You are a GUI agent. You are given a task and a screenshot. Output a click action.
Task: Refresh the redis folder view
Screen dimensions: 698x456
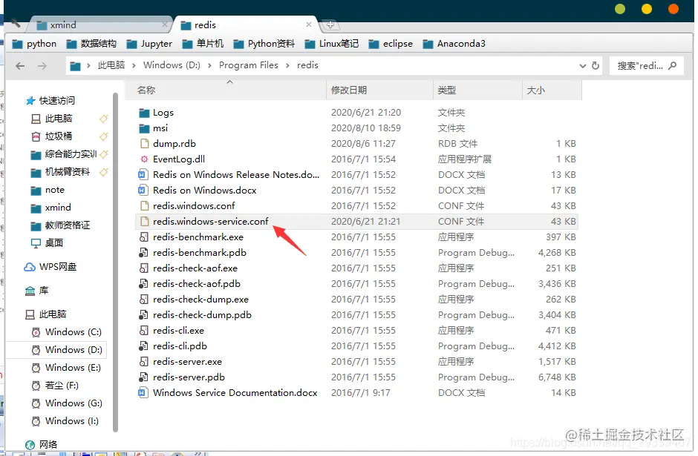click(x=596, y=66)
